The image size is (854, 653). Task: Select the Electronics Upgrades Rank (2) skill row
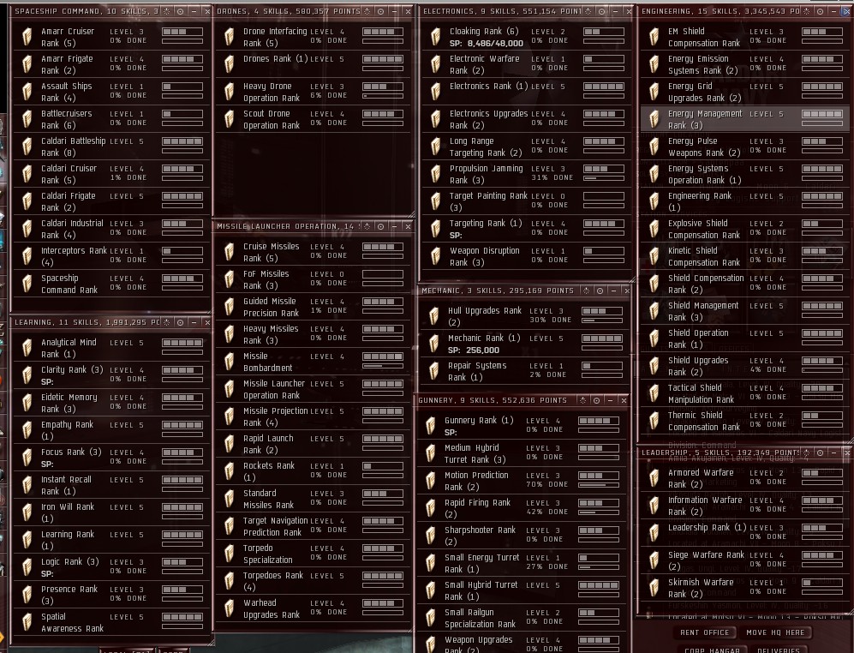(527, 119)
